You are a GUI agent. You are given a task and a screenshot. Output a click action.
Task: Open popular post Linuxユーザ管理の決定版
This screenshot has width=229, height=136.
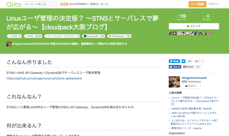(x=194, y=101)
